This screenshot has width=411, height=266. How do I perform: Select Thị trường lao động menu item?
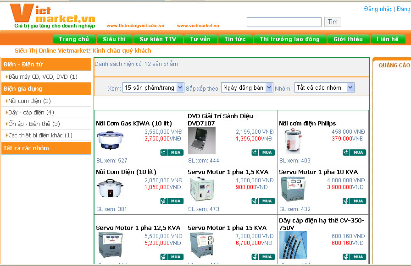[x=289, y=39]
